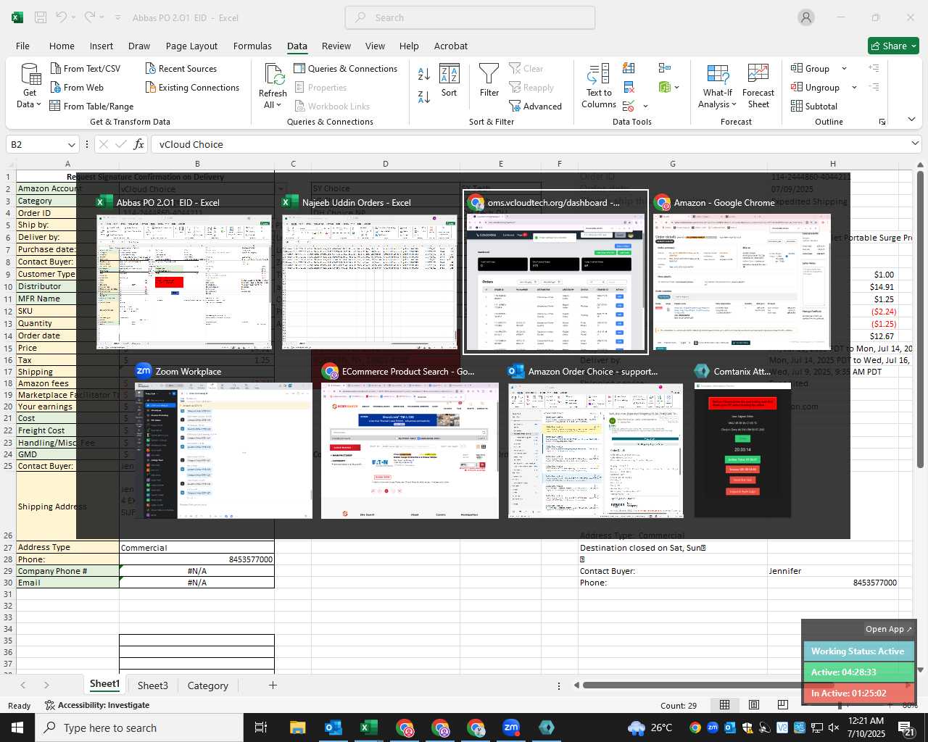Click the Excel Search box
The image size is (928, 742).
(470, 17)
